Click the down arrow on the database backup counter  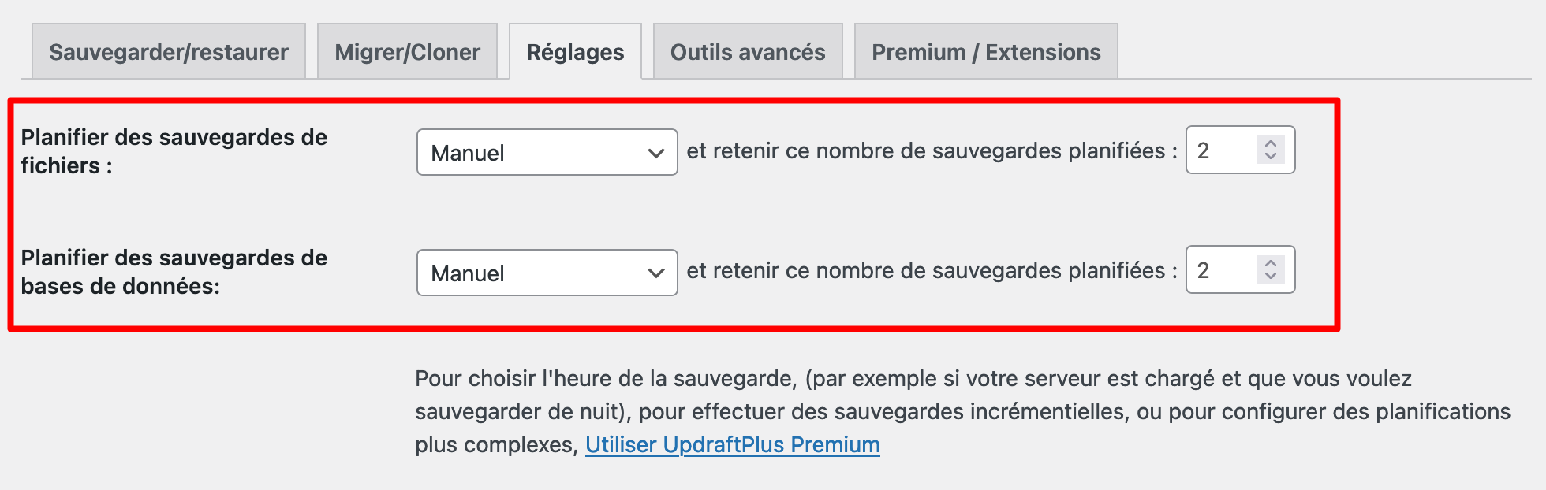tap(1271, 277)
